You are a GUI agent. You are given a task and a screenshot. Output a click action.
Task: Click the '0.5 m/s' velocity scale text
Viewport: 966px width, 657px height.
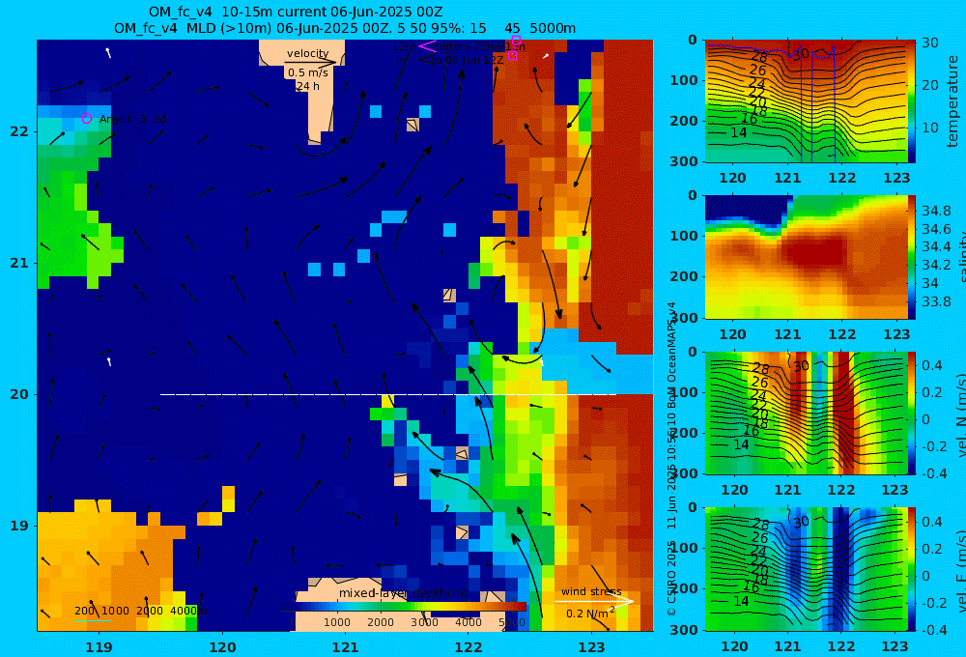[307, 72]
